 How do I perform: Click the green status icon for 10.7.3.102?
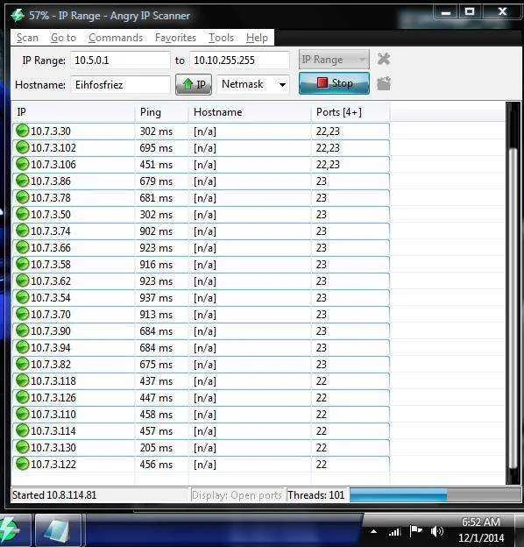pos(22,147)
